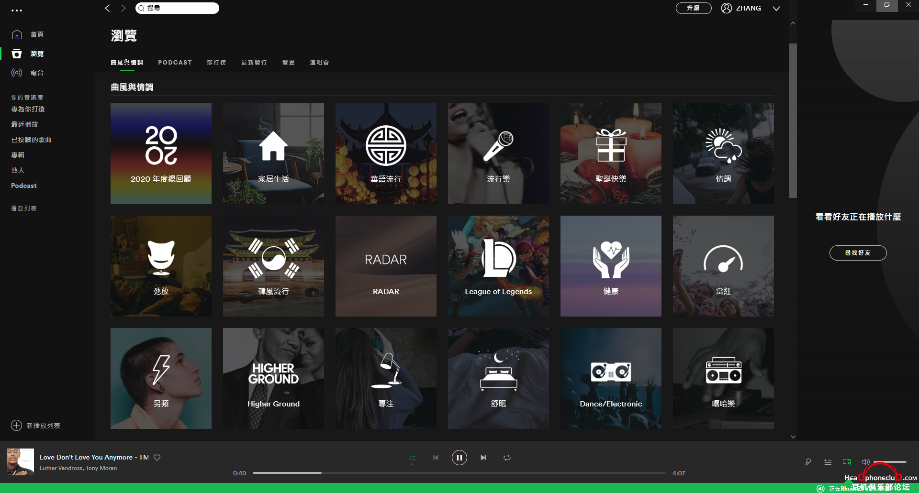Screen dimensions: 919x493
Task: Skip to previous track
Action: pos(436,458)
